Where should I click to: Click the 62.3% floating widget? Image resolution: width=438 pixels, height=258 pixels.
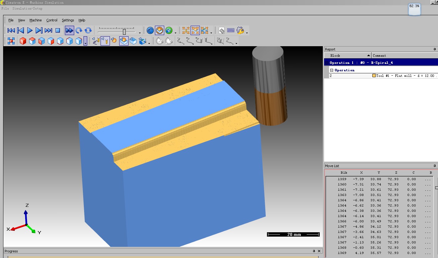coord(414,9)
